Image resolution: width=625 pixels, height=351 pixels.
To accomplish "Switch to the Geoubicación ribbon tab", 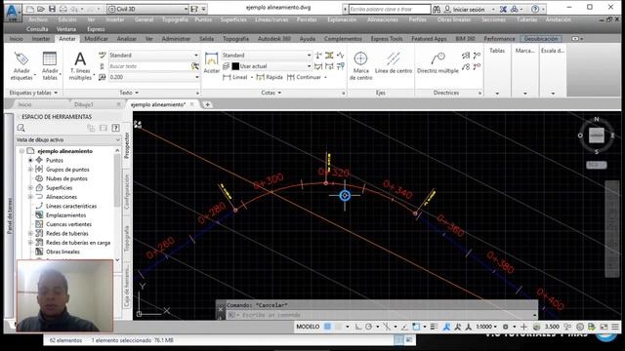I will tap(541, 39).
